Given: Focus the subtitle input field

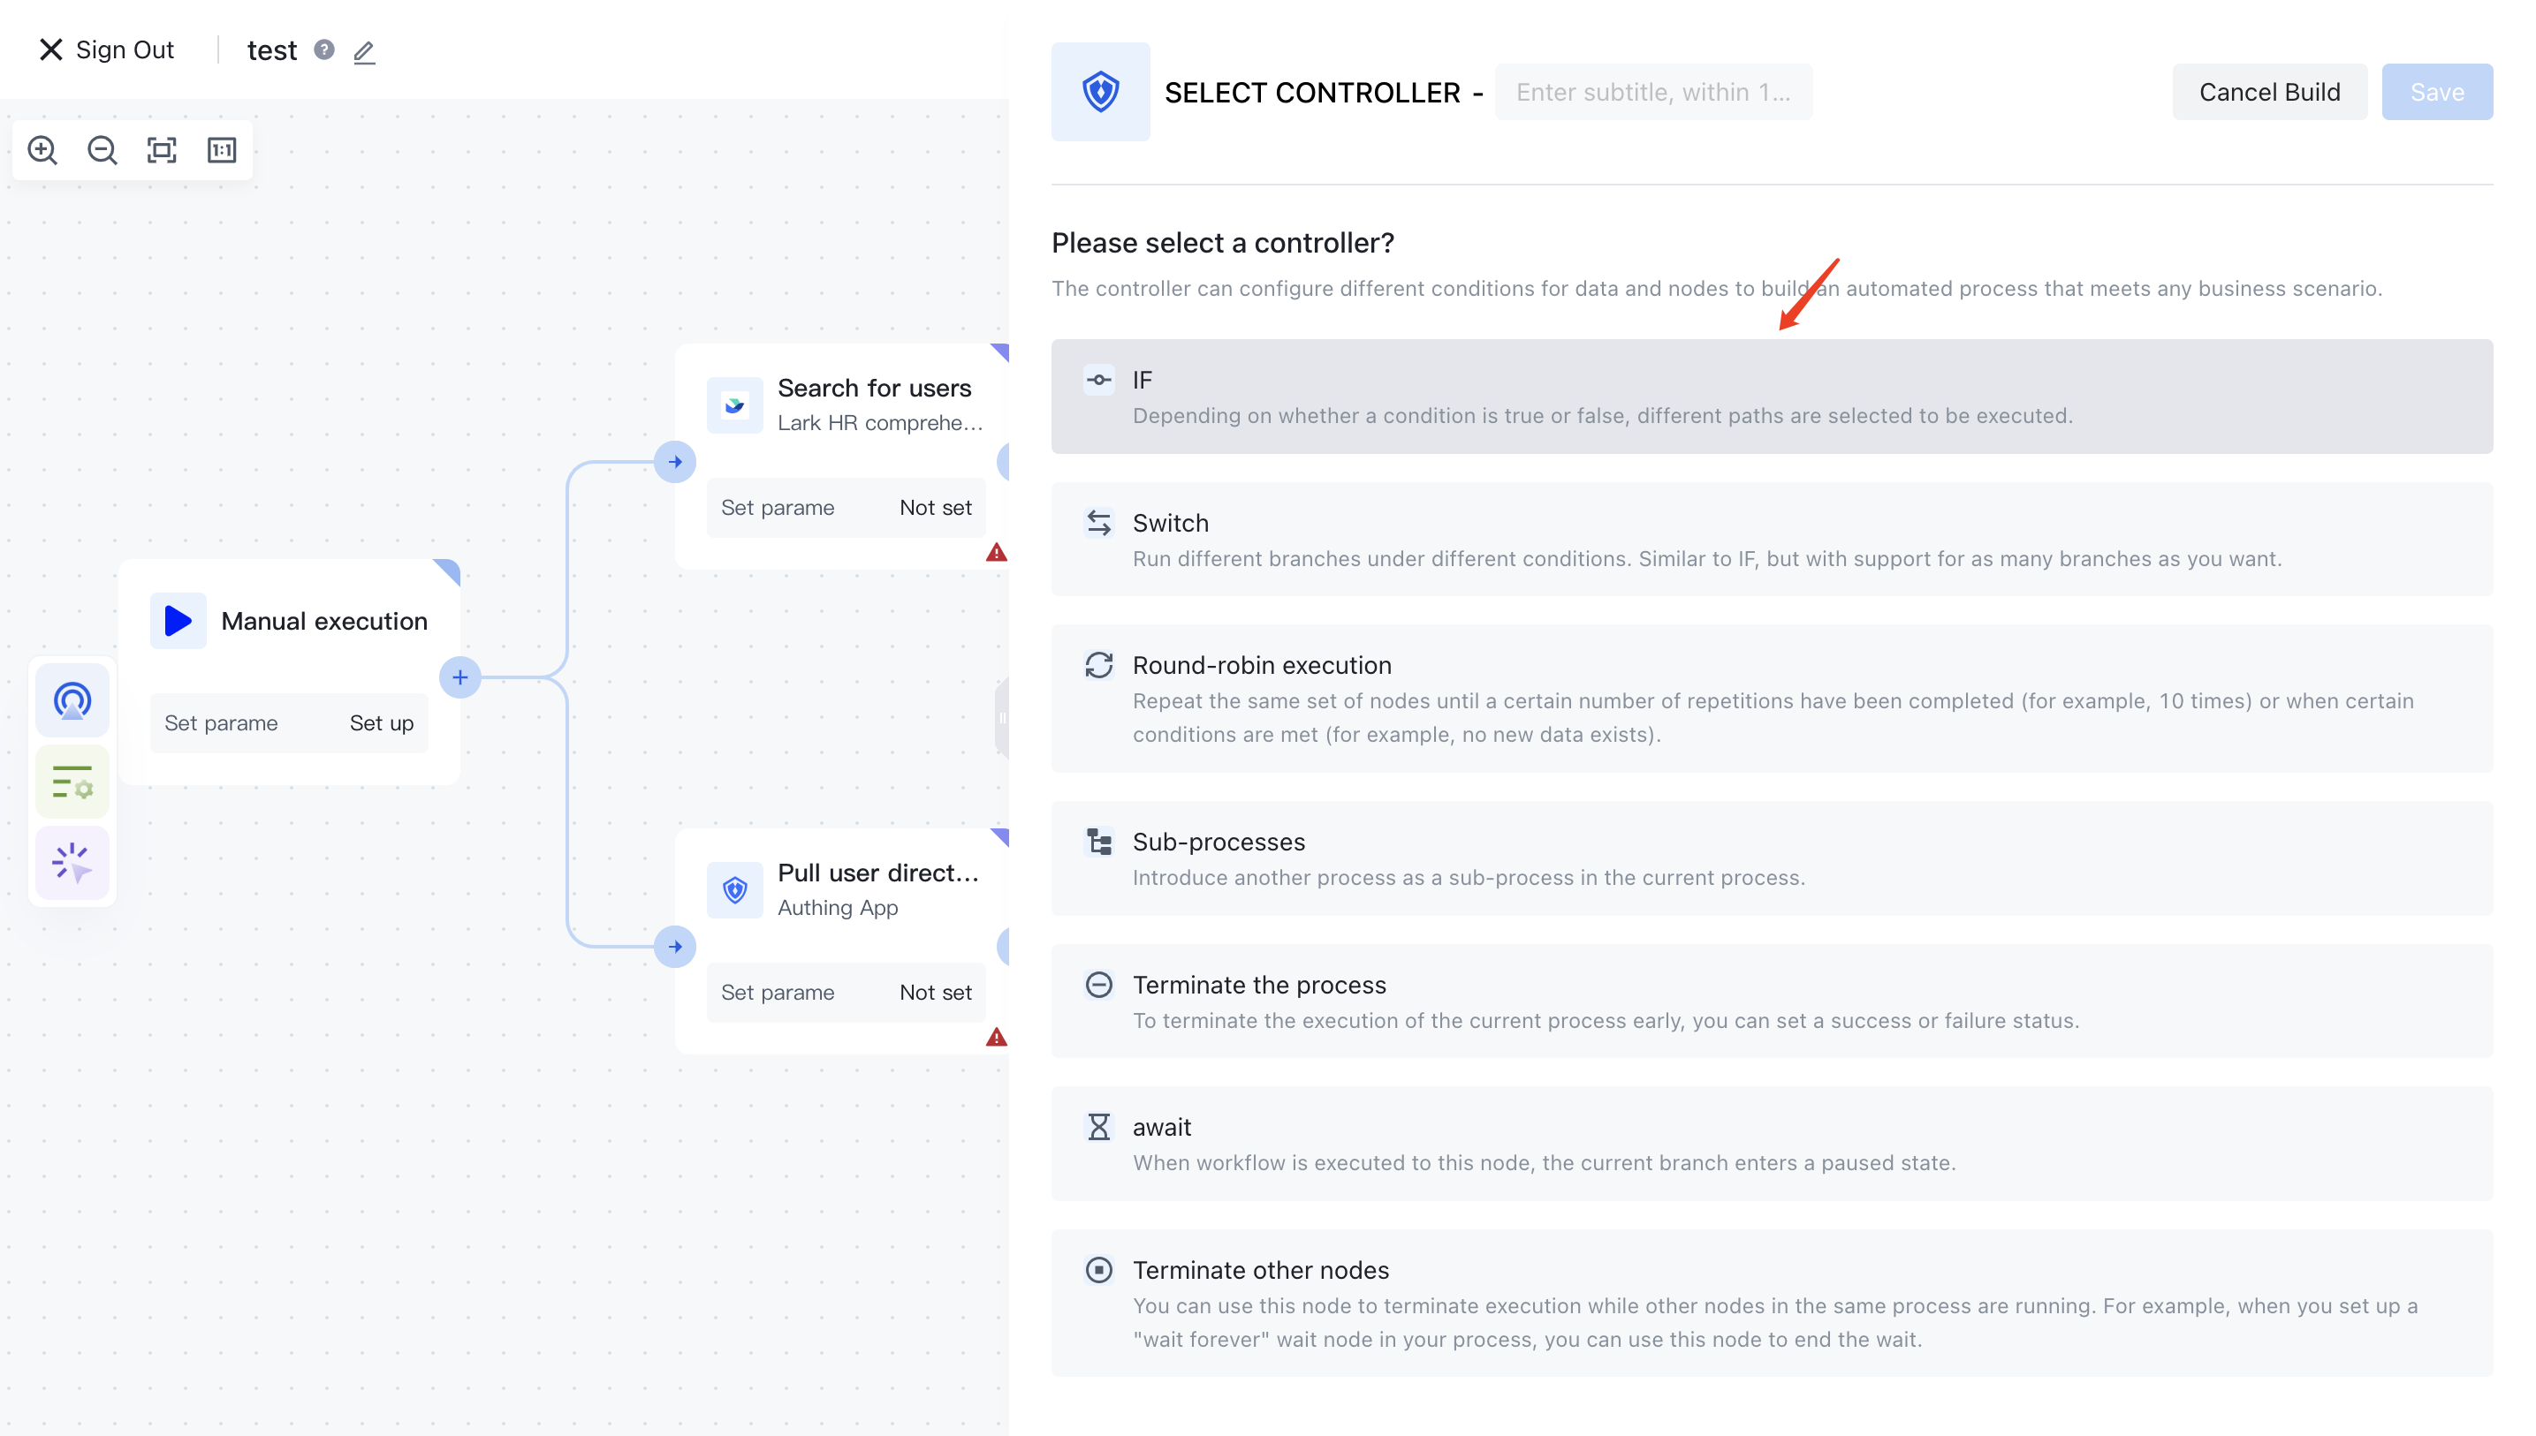Looking at the screenshot, I should (1653, 93).
